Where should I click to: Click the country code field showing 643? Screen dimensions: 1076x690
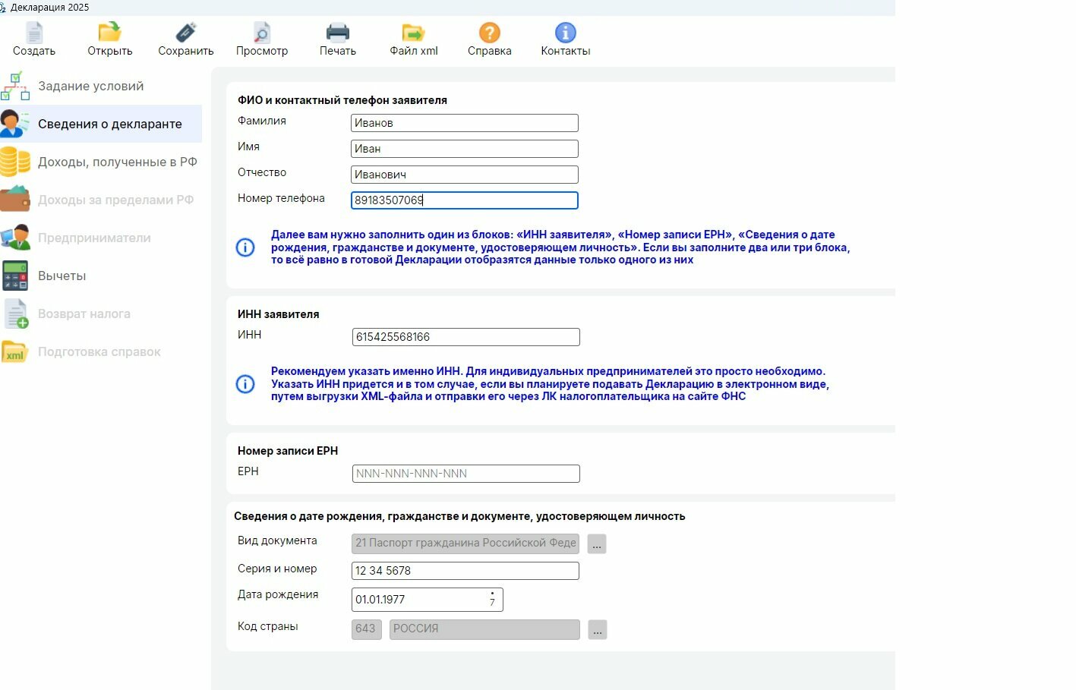(366, 629)
